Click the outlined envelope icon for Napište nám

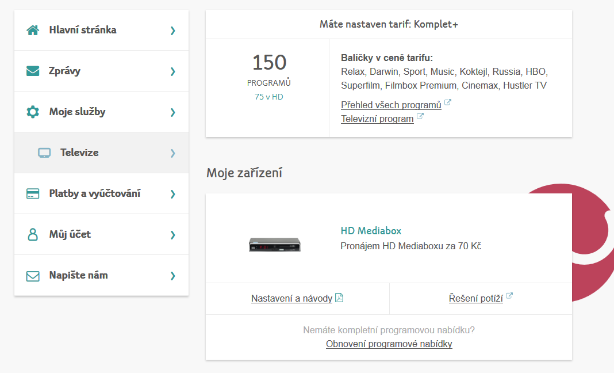pyautogui.click(x=33, y=276)
